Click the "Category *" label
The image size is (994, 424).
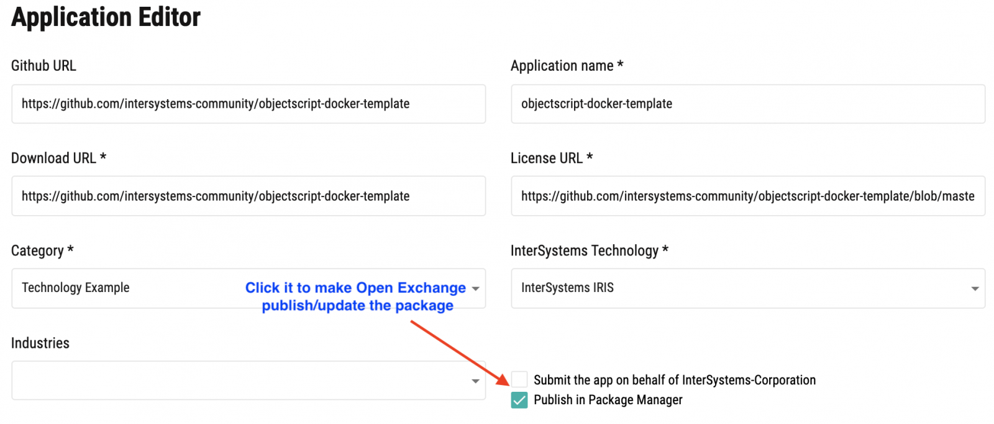[x=42, y=250]
